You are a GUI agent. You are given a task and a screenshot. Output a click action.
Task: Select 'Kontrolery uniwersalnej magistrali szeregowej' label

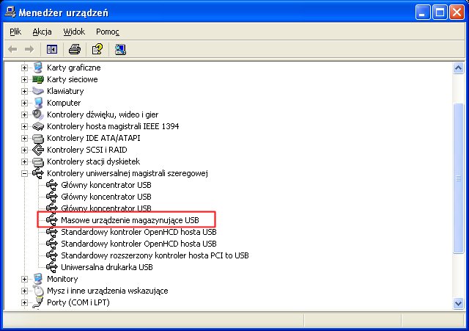coord(127,173)
